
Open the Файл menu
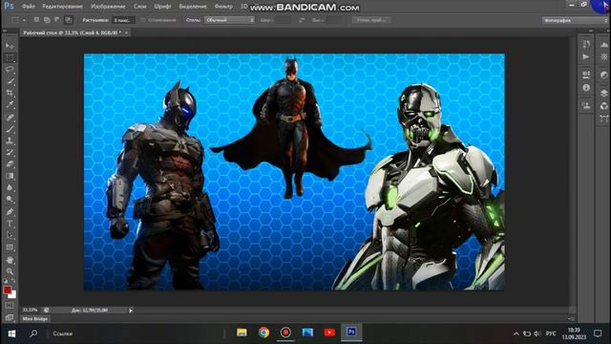pos(29,7)
